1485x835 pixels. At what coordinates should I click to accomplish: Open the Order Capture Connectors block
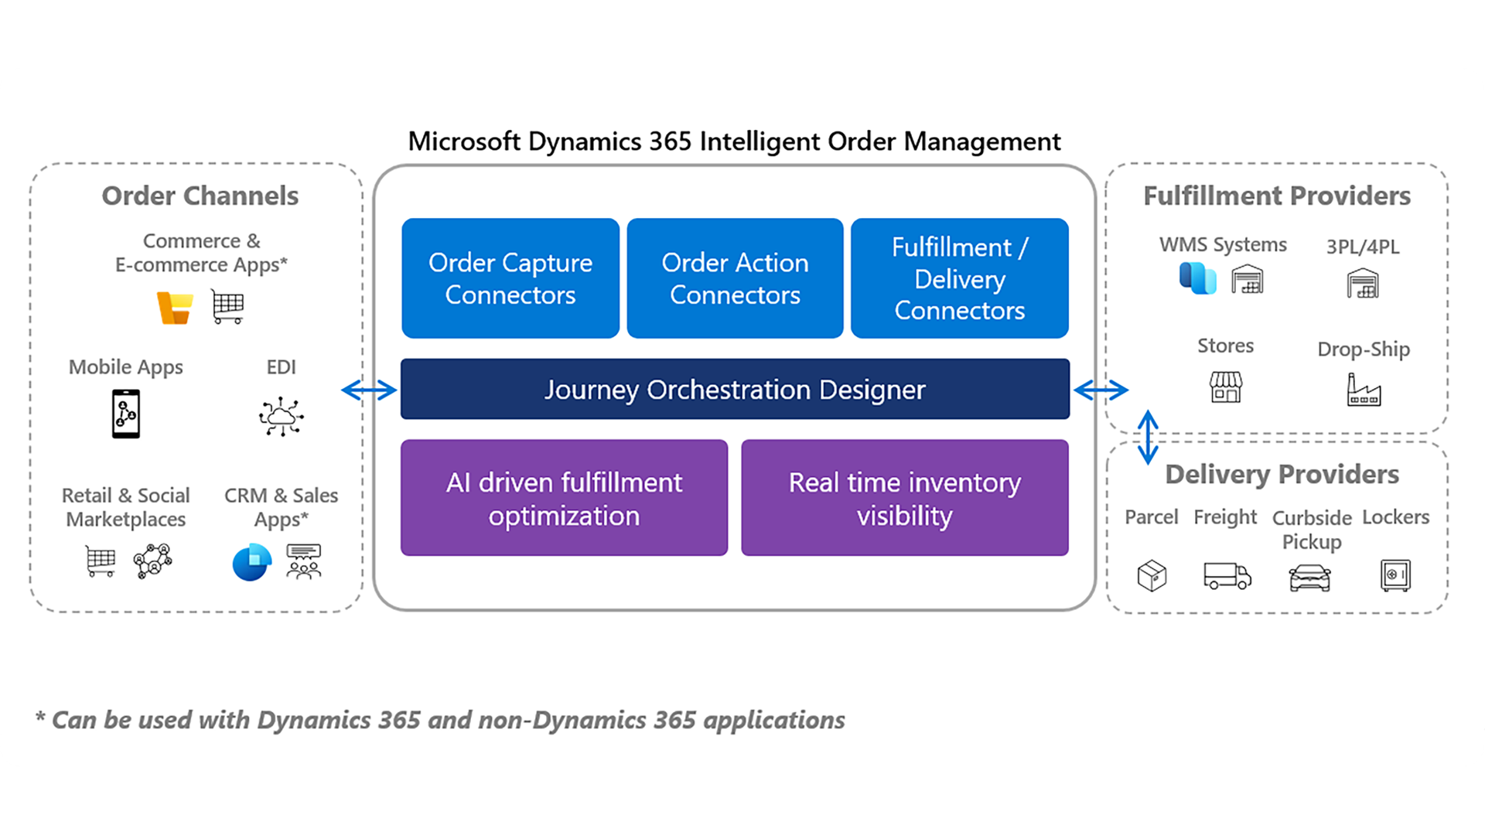pyautogui.click(x=510, y=278)
